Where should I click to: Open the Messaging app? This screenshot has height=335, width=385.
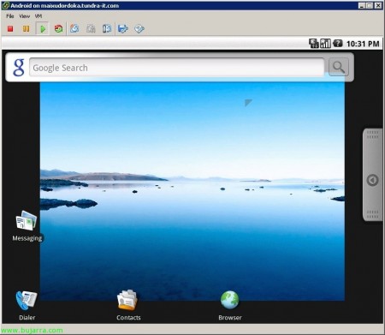point(27,226)
